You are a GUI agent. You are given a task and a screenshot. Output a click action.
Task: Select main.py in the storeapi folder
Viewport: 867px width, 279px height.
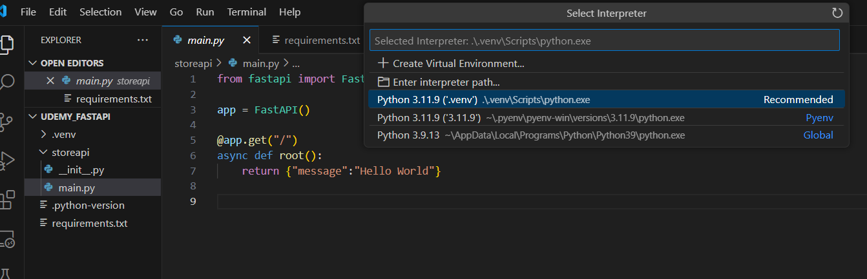point(93,188)
